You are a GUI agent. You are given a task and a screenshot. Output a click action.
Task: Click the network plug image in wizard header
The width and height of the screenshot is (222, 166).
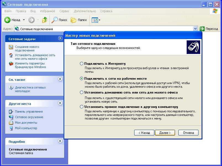pos(193,47)
